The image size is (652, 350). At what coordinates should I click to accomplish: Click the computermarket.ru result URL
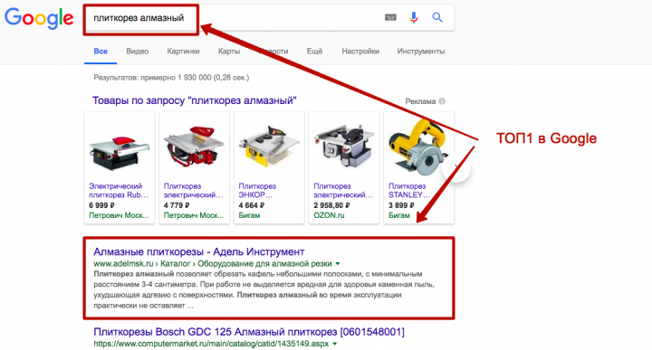[211, 344]
